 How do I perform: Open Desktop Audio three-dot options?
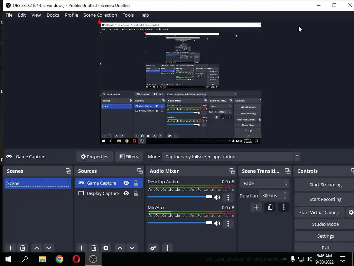228,198
